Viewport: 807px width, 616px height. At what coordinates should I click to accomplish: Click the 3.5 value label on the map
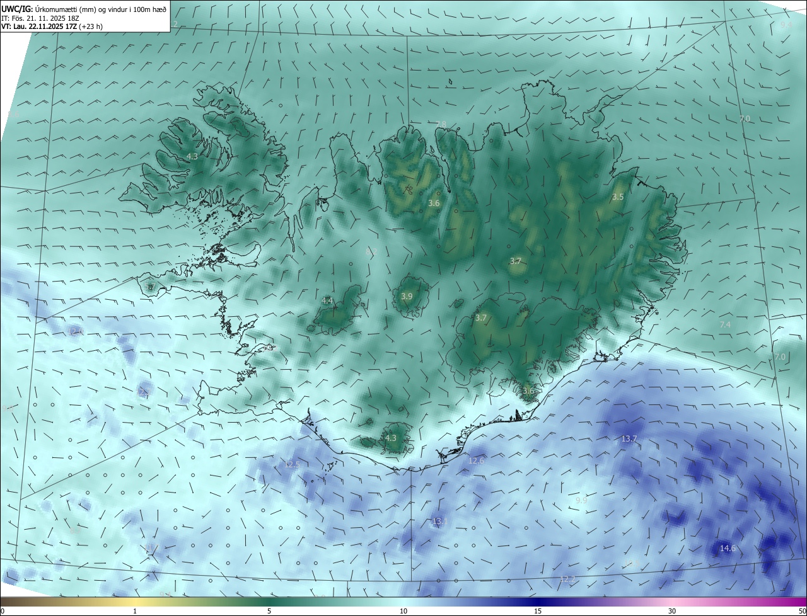coord(618,197)
